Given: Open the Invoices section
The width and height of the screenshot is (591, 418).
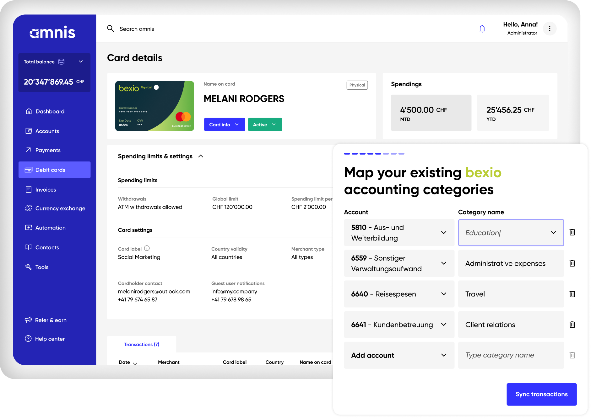Looking at the screenshot, I should pos(46,189).
